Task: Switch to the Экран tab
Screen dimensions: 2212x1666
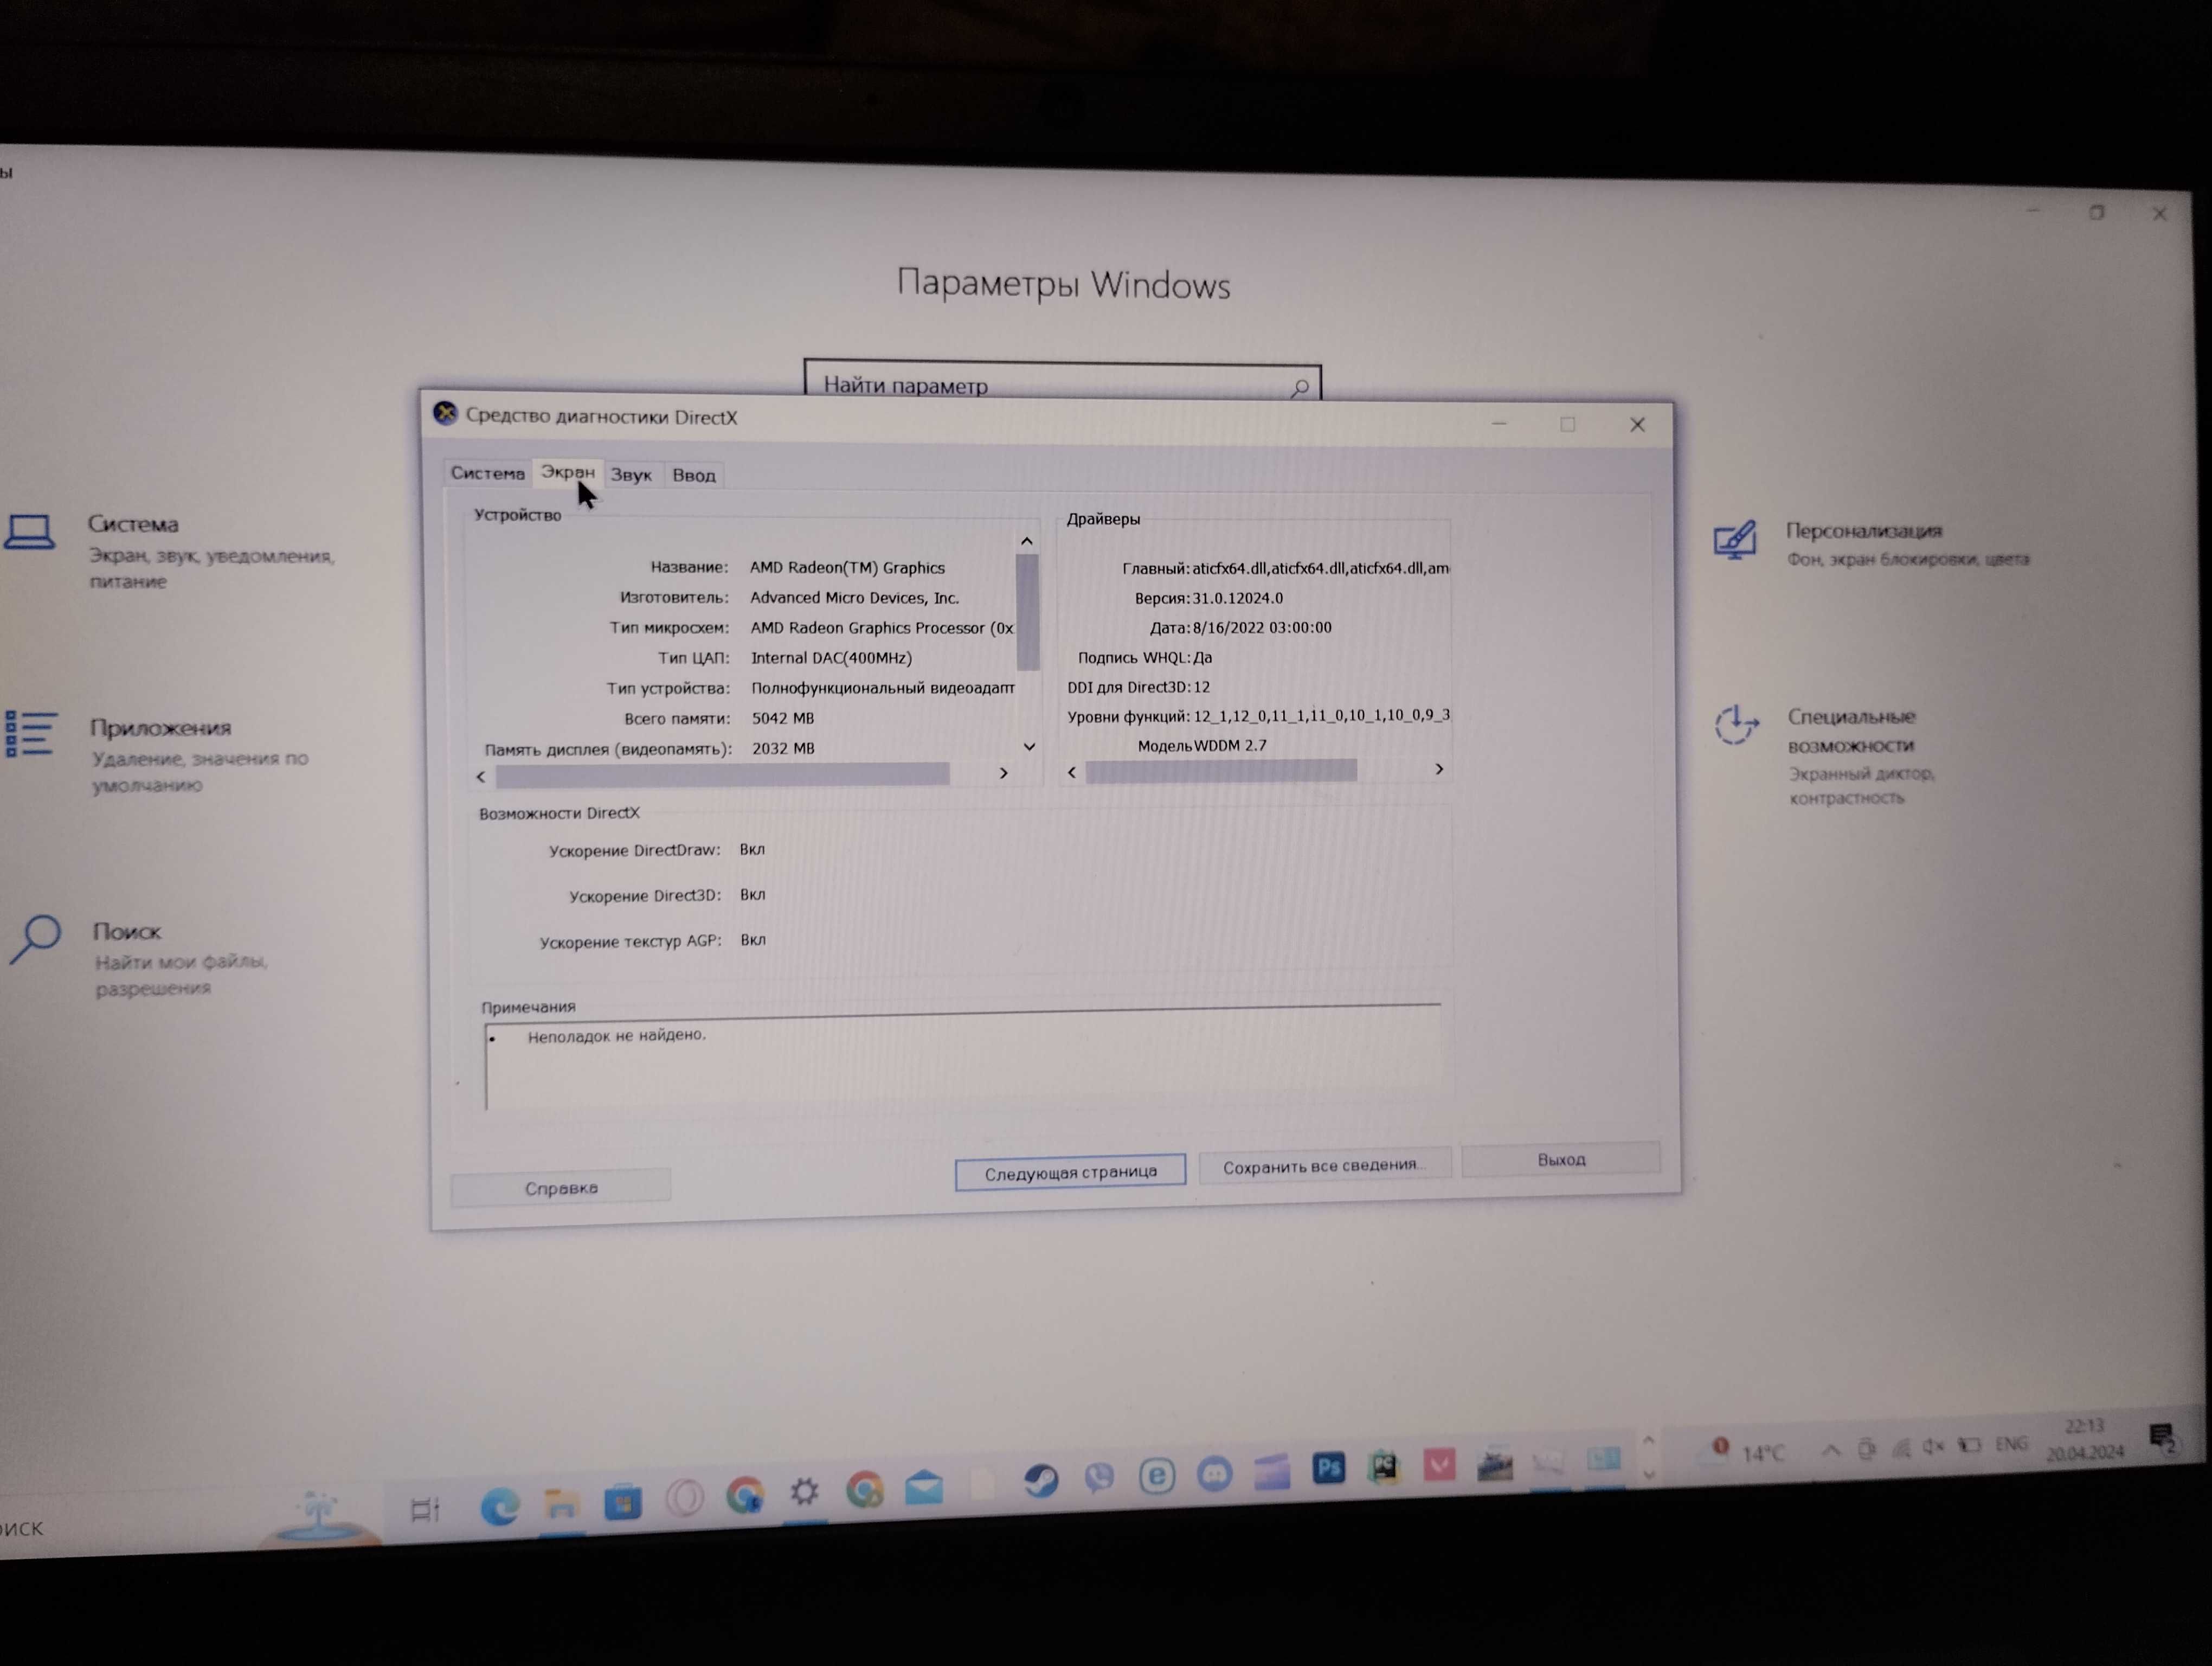Action: [x=567, y=472]
